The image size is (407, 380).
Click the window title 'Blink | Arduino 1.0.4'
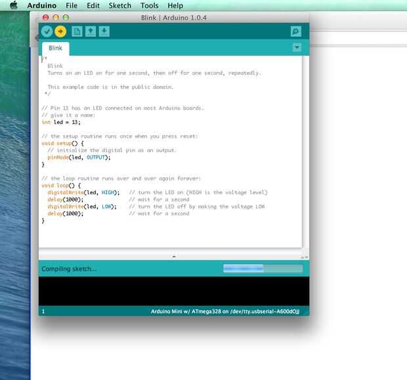(174, 18)
